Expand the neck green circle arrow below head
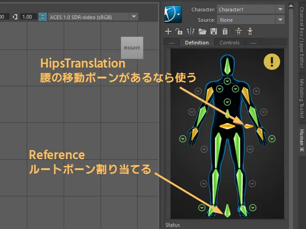Viewport: 306px width, 229px height. click(227, 81)
